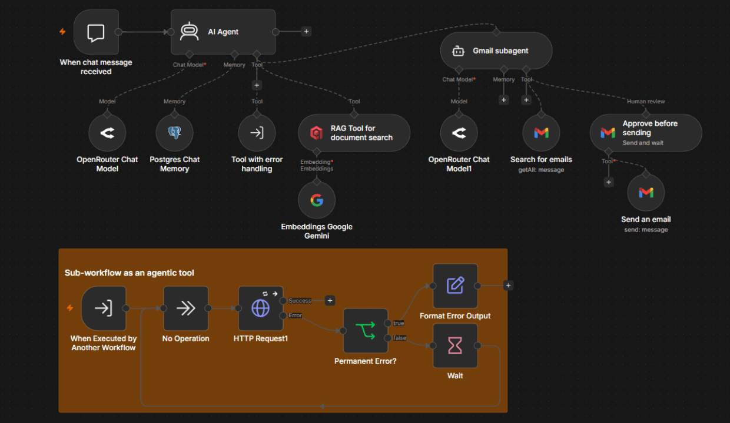Viewport: 730px width, 423px height.
Task: Click the AI Agent Memory connector diamond
Action: [x=234, y=54]
